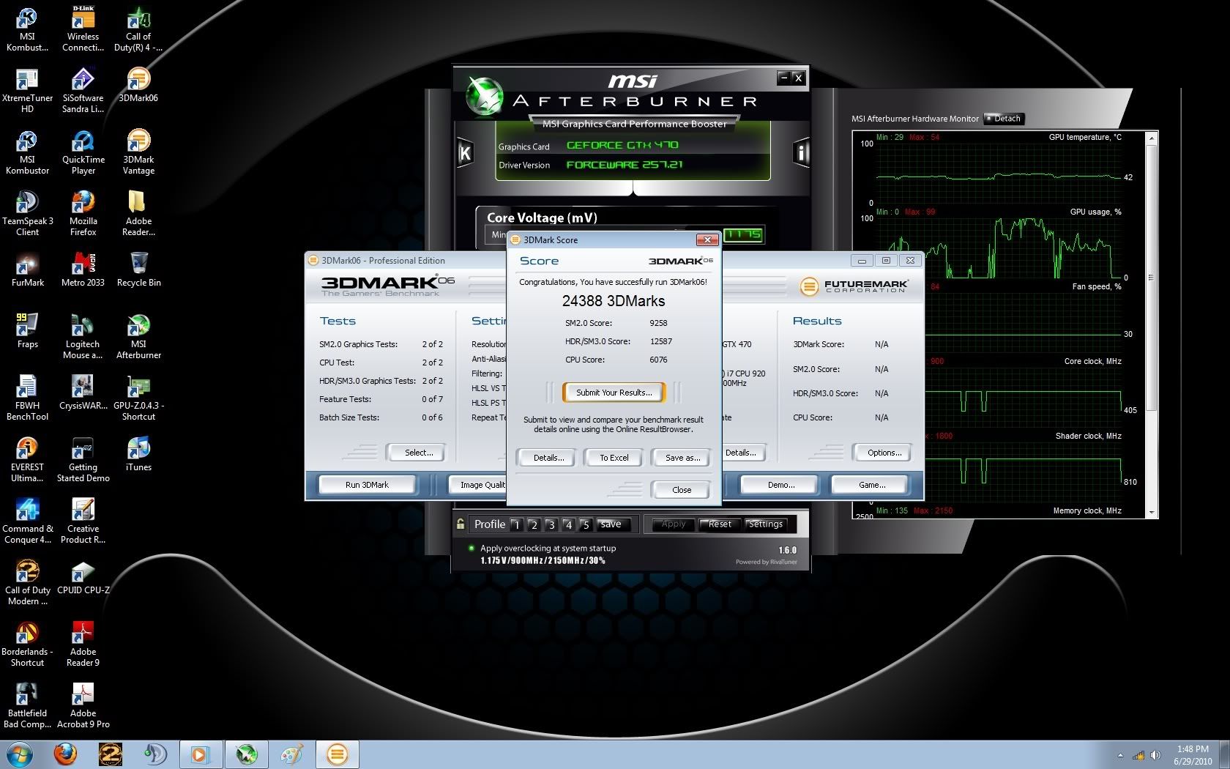Select the MSI Afterburner desktop shortcut
This screenshot has height=769, width=1230.
pos(138,336)
